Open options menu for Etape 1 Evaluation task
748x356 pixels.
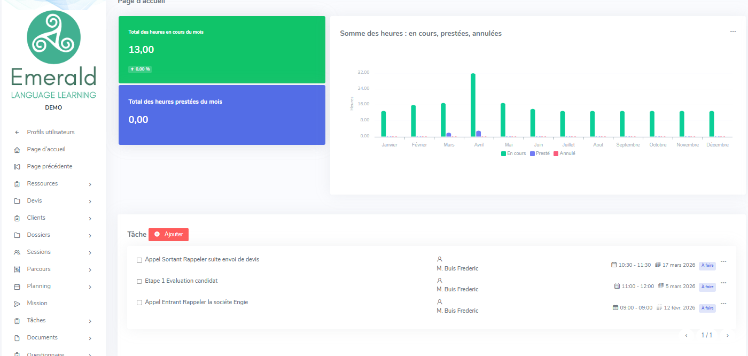[723, 283]
